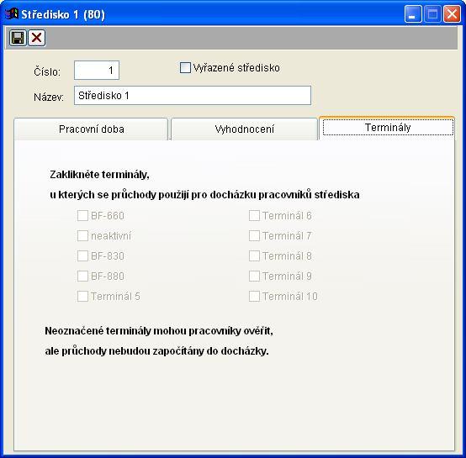Viewport: 466px width, 458px height.
Task: Check the Terminál 8 checkbox
Action: pyautogui.click(x=254, y=255)
